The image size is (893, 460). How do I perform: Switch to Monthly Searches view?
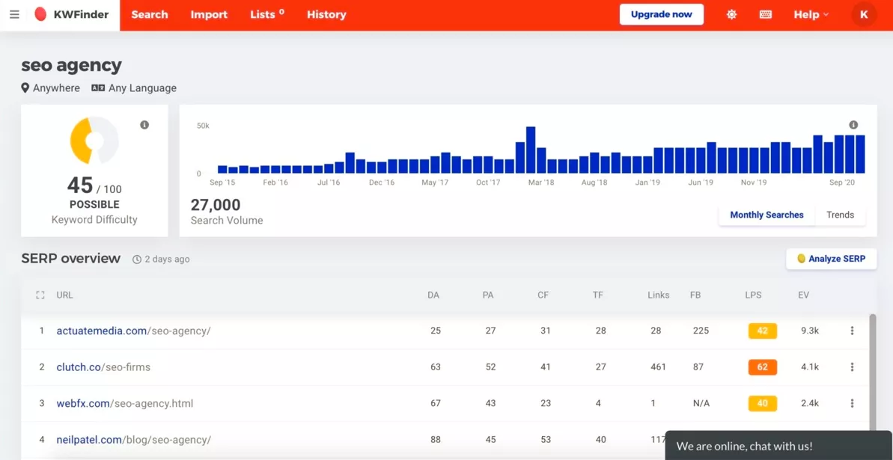click(766, 215)
